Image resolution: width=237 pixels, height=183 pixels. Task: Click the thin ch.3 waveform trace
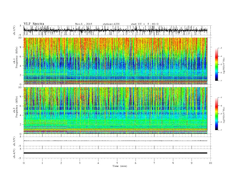coord(115,141)
